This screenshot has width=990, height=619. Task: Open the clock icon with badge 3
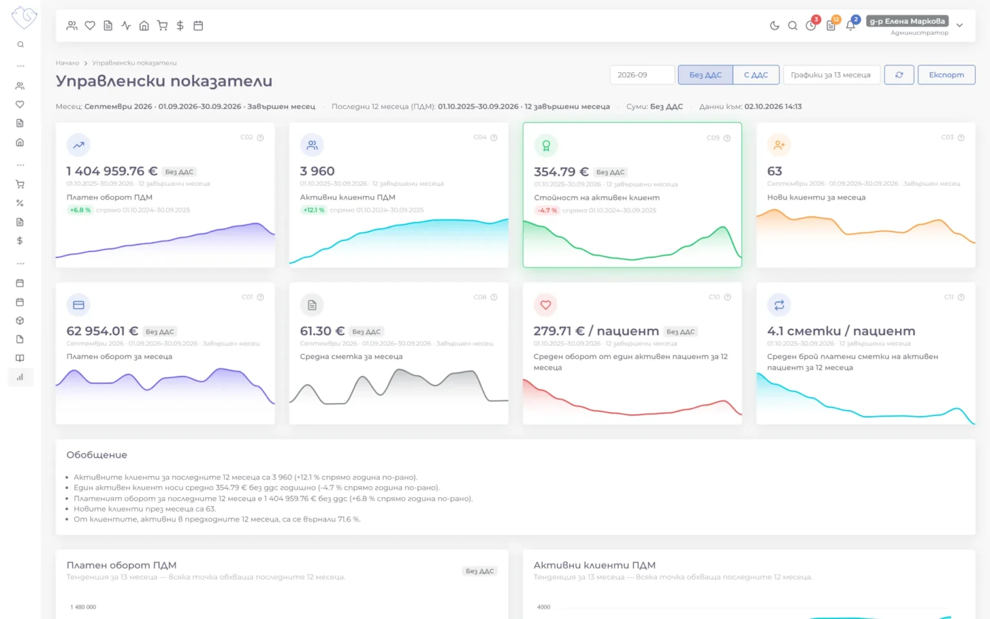click(x=811, y=25)
